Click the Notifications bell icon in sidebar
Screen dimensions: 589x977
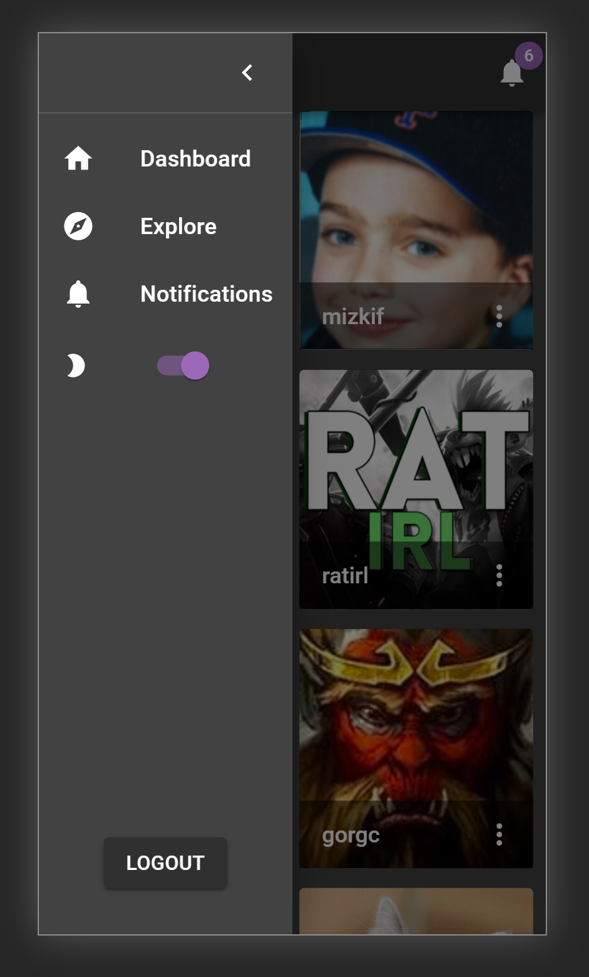78,294
